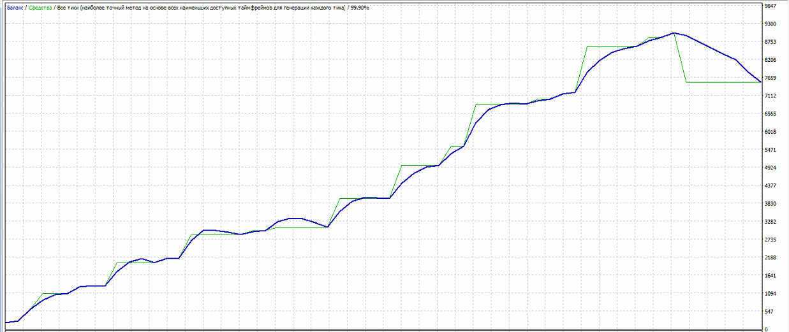Click the 2735 y-axis value
789x332 pixels.
pyautogui.click(x=770, y=240)
